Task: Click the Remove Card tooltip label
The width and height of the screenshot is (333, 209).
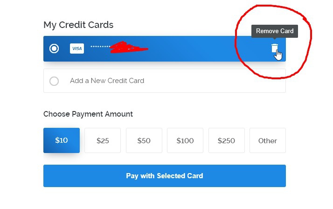Action: pyautogui.click(x=275, y=31)
